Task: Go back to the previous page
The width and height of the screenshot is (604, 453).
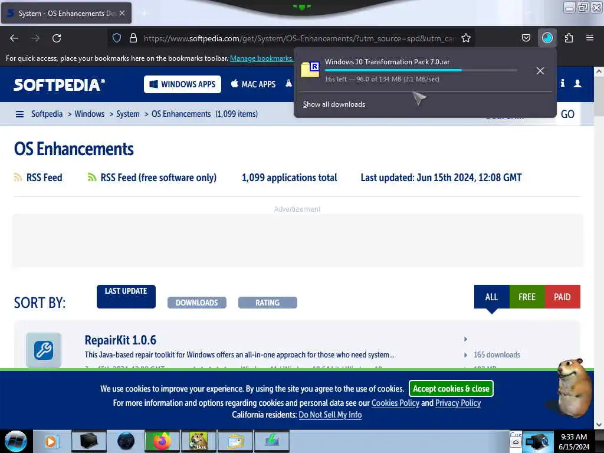Action: tap(14, 38)
